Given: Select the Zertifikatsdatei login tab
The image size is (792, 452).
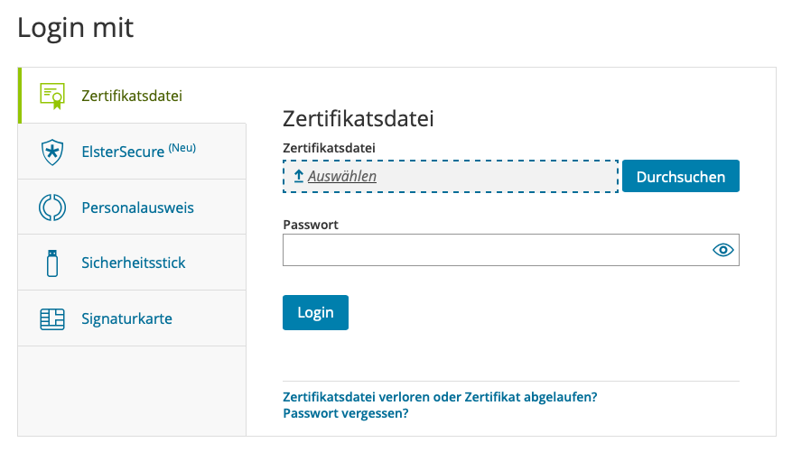Looking at the screenshot, I should tap(133, 96).
